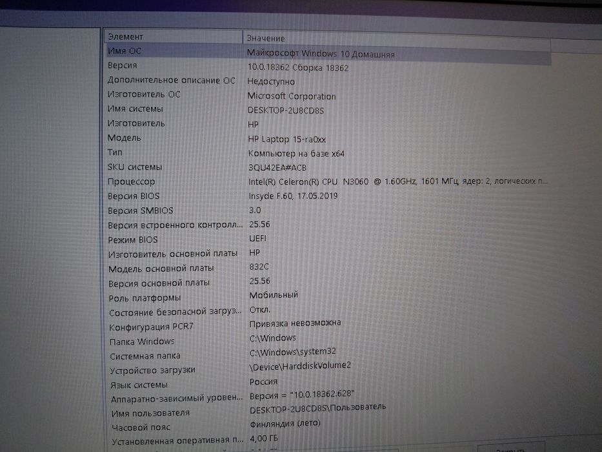Select the Имя пользователя row

(150, 413)
